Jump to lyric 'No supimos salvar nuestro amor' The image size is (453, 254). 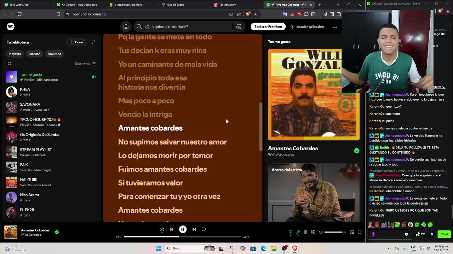coord(172,142)
